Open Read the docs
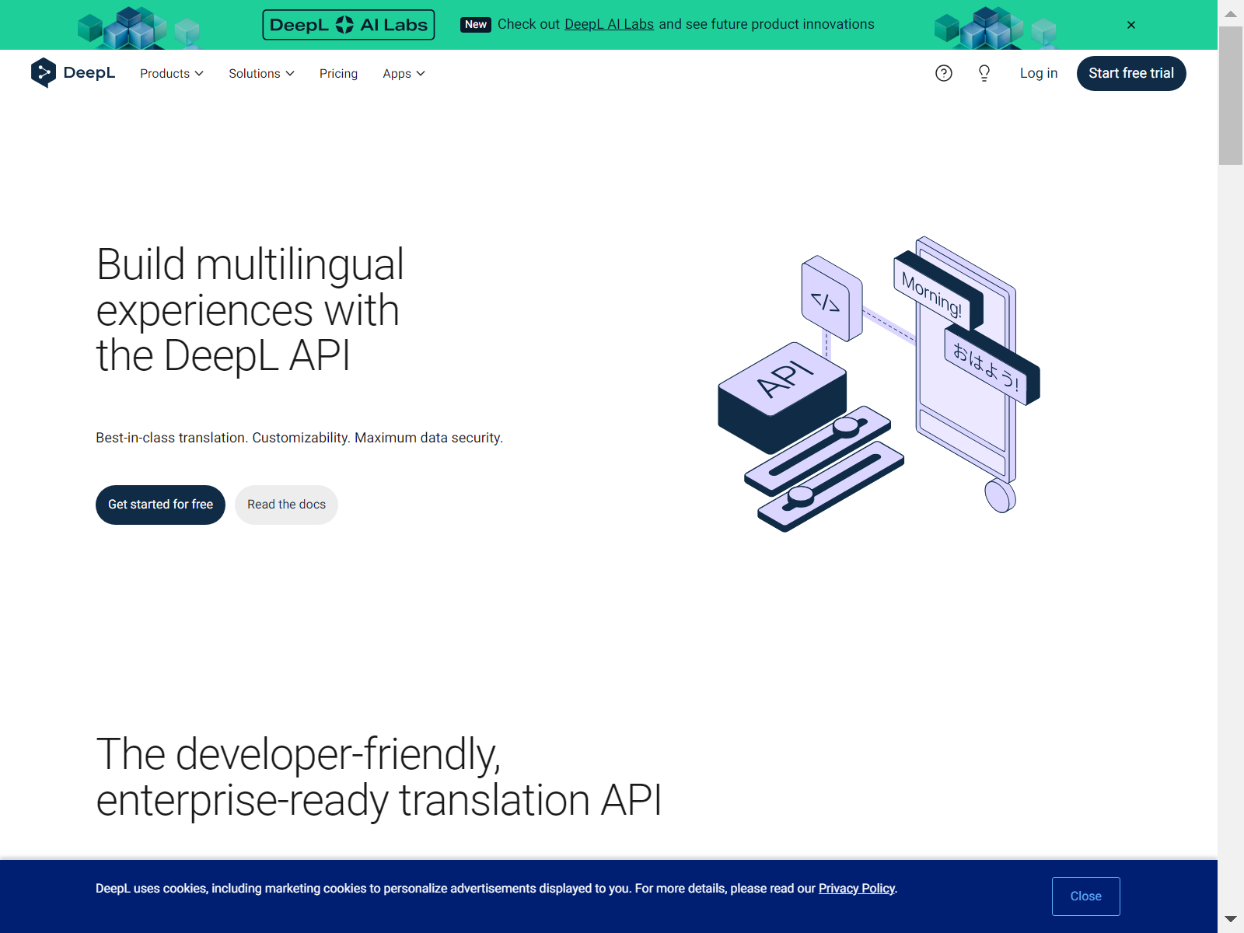1244x933 pixels. (286, 505)
